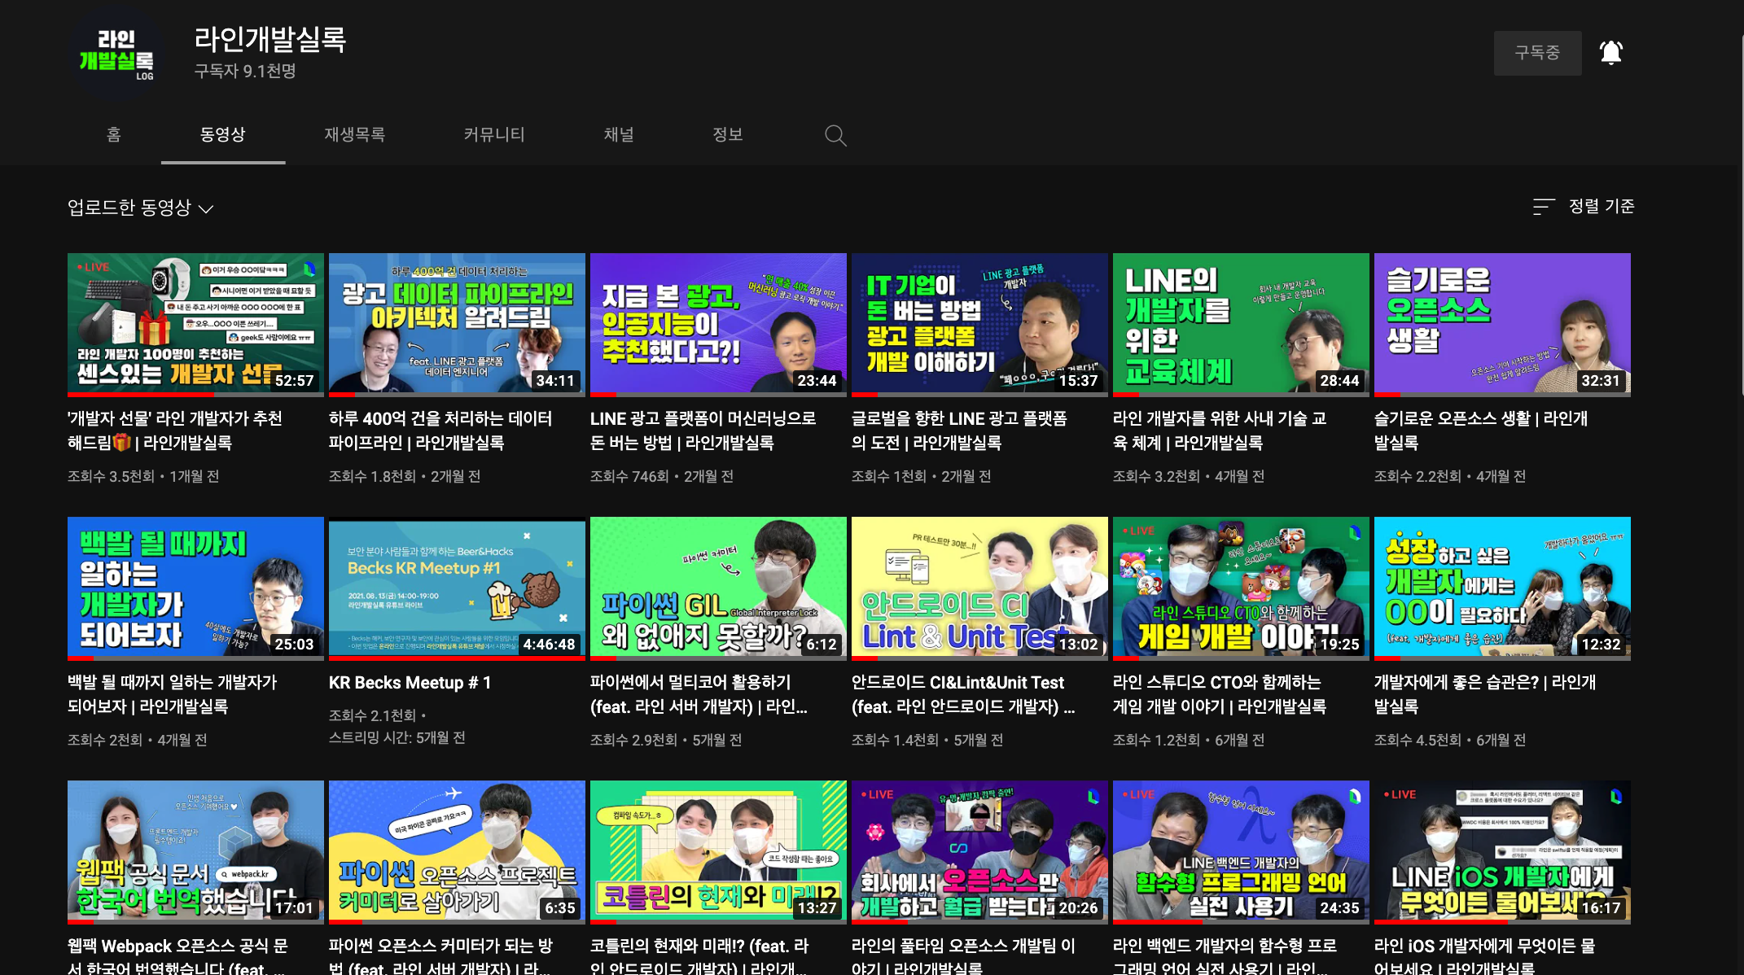Click the 조회수 3.5천회 • 1개월 전 text

(143, 476)
